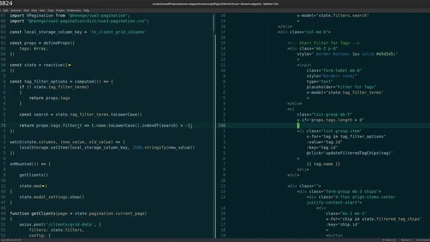
Task: Click the '{{ tag.name }}' interpolation
Action: pos(323,164)
